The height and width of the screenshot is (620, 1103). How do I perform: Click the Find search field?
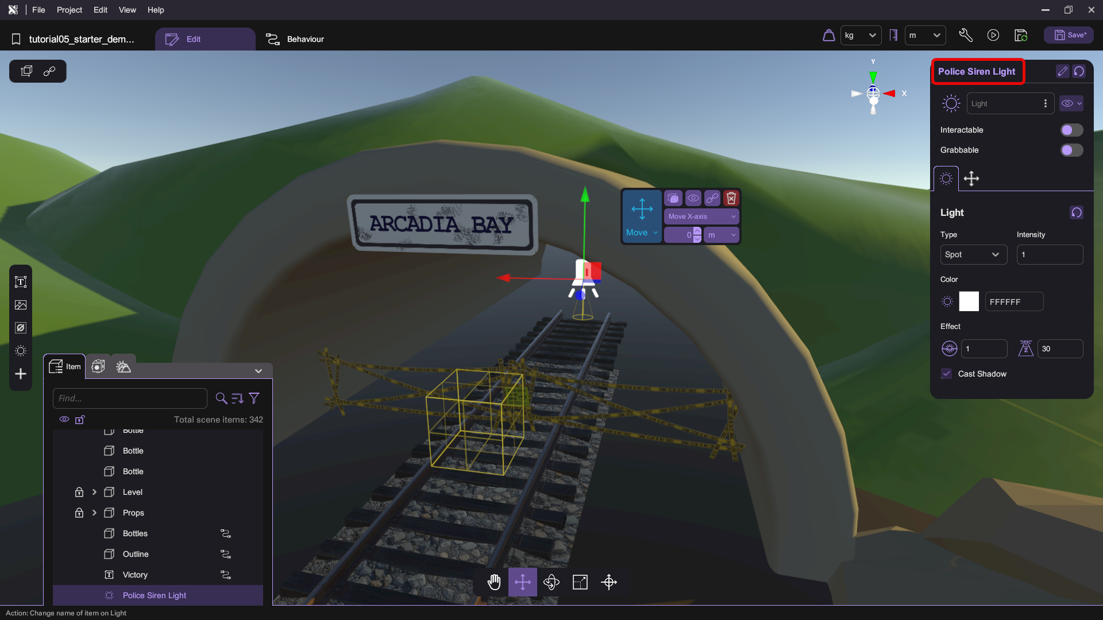point(130,398)
